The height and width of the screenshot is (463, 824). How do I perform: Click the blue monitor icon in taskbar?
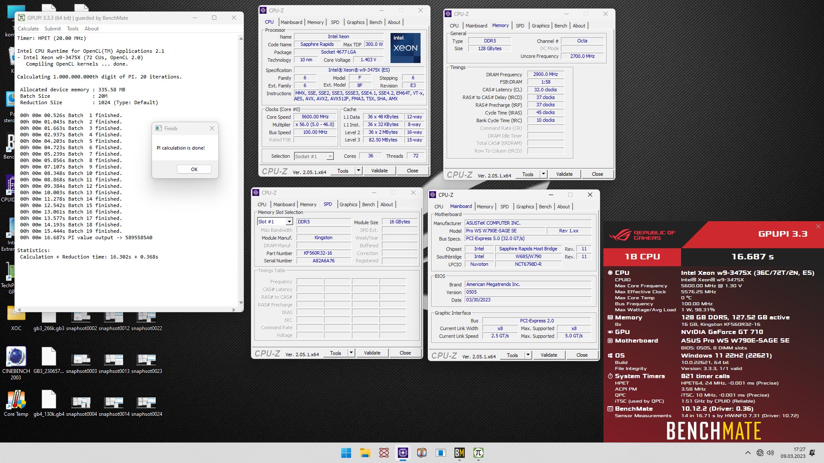(440, 453)
